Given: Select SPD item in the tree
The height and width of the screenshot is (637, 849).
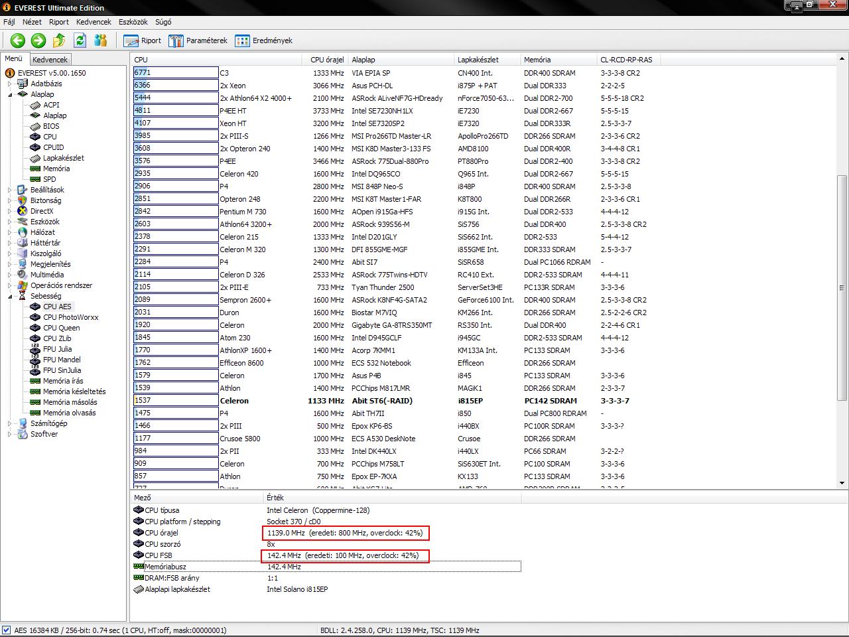Looking at the screenshot, I should (43, 179).
